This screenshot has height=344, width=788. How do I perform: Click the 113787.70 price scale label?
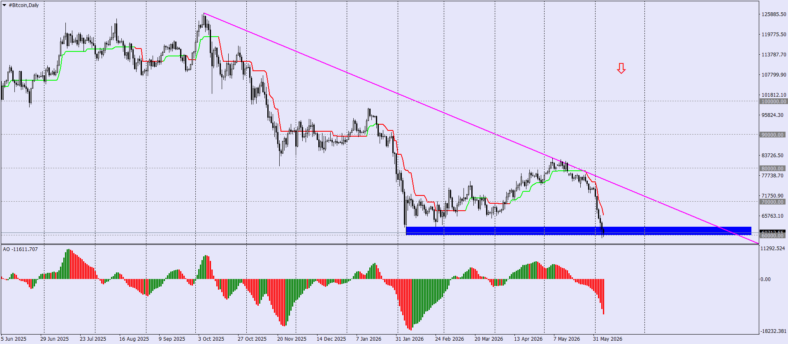coord(774,55)
